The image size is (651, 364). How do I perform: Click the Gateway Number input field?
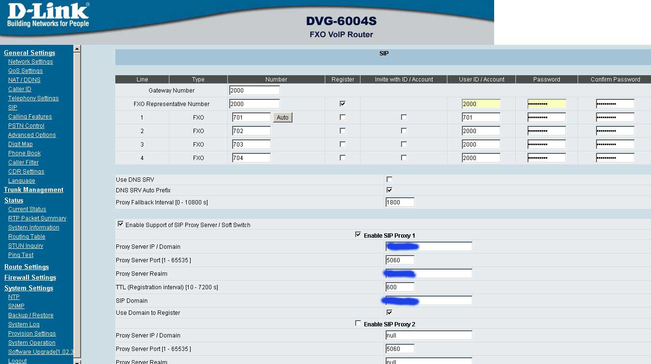254,90
